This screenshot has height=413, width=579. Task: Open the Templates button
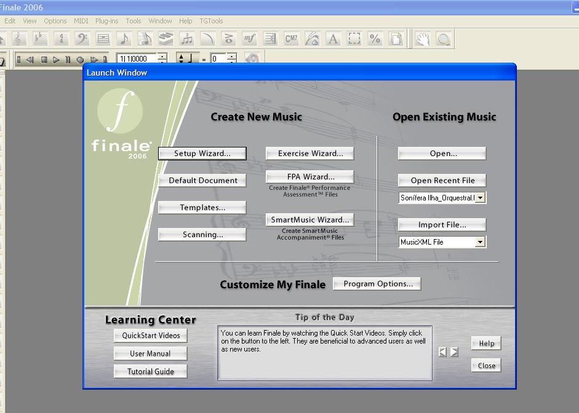pos(202,207)
